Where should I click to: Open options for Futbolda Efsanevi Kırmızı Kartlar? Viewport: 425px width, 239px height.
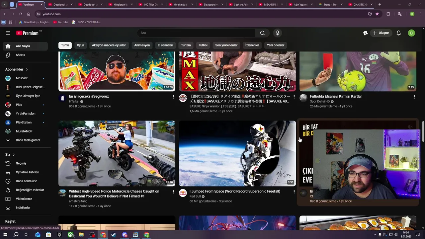click(414, 97)
